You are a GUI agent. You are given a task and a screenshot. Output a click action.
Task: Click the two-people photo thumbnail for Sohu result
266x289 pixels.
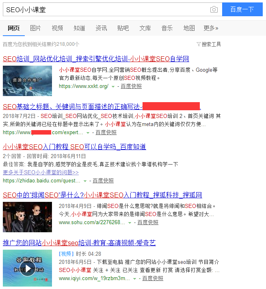coord(27,217)
